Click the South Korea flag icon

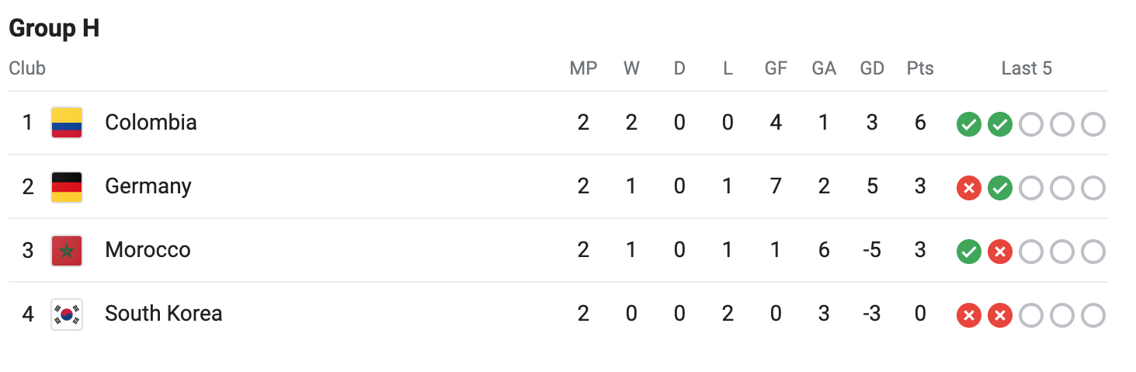[67, 314]
